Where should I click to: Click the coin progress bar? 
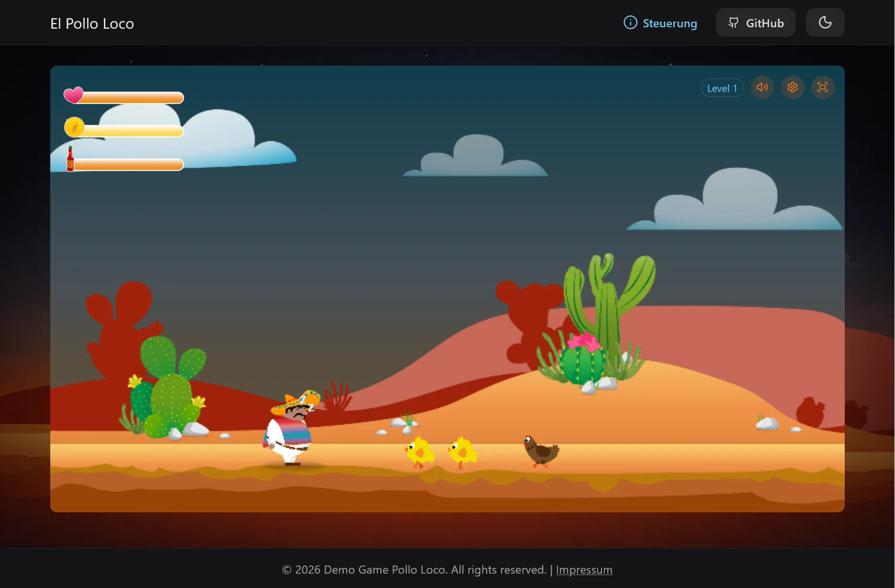point(129,131)
